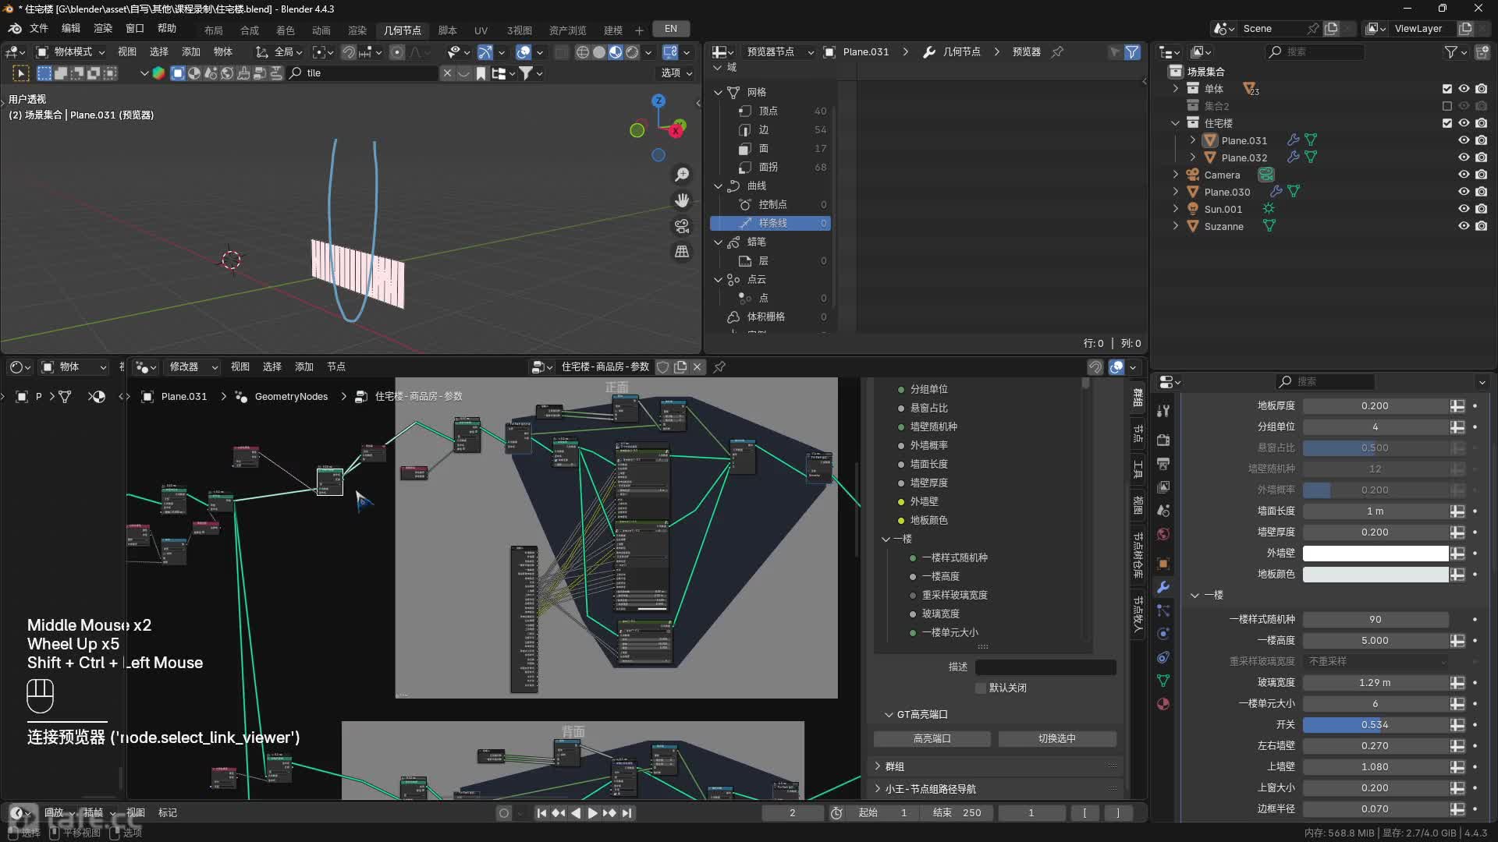Expand the 群组 panel

(x=878, y=766)
